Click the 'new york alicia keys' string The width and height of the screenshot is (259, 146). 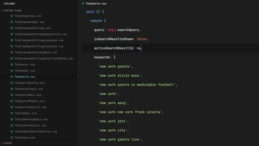click(119, 76)
